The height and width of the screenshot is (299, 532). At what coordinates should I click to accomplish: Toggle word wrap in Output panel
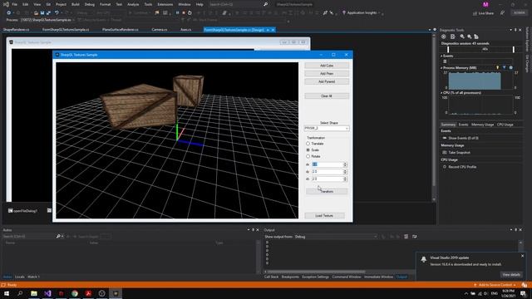415,237
